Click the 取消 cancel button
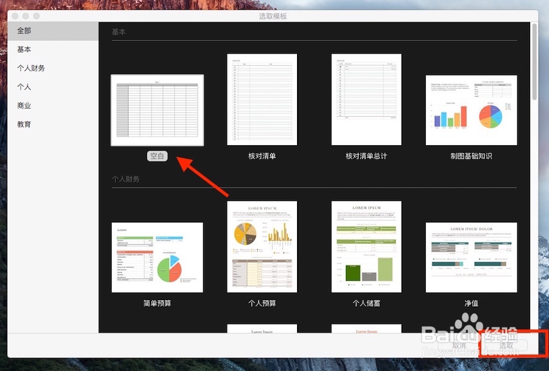The width and height of the screenshot is (549, 371). (x=459, y=345)
